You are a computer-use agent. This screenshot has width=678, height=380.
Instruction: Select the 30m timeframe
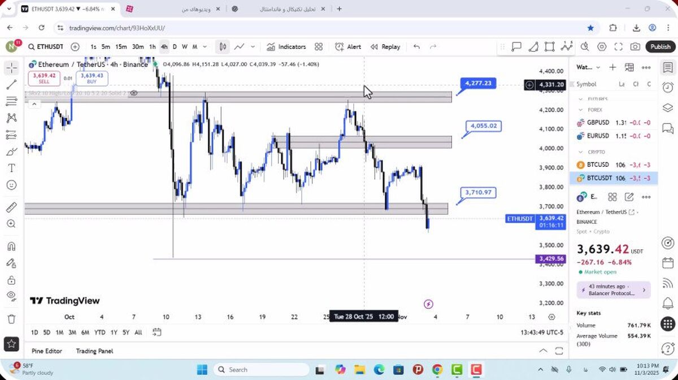click(x=138, y=47)
